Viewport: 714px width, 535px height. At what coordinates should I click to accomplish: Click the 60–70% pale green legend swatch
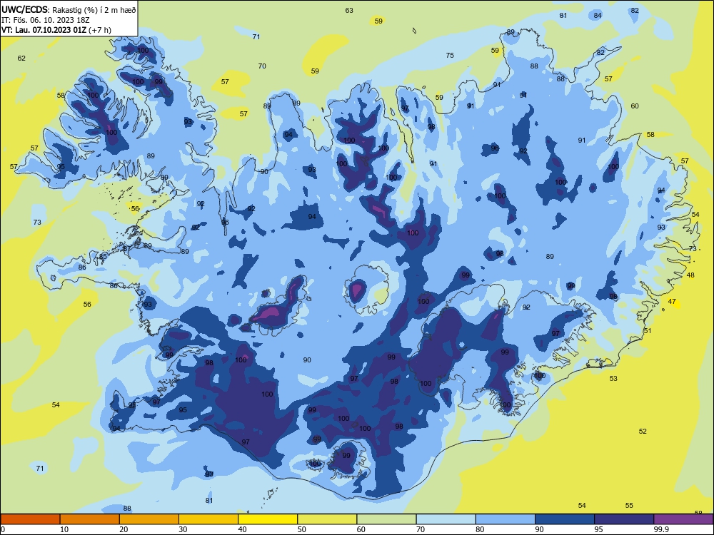click(386, 519)
